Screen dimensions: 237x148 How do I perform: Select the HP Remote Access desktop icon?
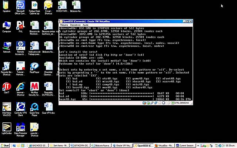(x=21, y=48)
